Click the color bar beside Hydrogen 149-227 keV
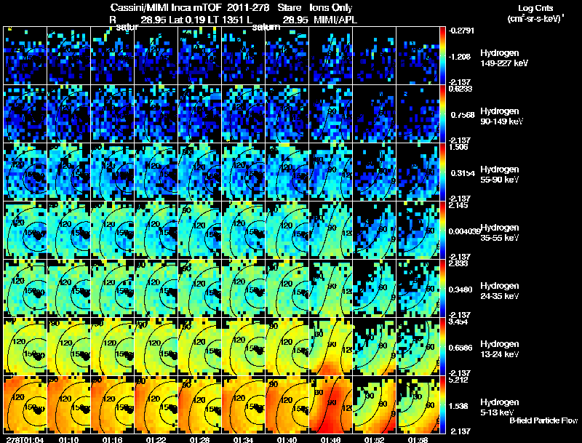This screenshot has height=443, width=582. pyautogui.click(x=442, y=56)
